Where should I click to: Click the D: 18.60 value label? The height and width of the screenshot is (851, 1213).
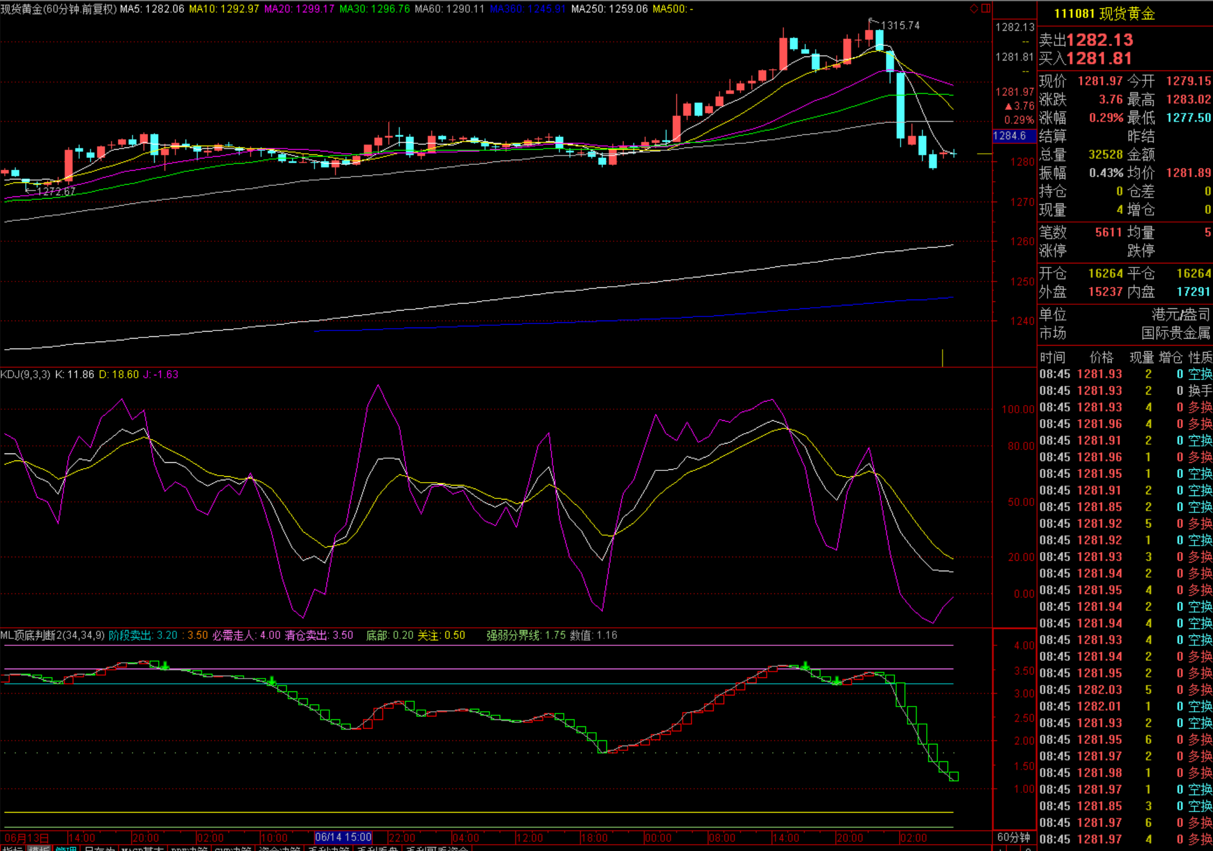tap(119, 374)
